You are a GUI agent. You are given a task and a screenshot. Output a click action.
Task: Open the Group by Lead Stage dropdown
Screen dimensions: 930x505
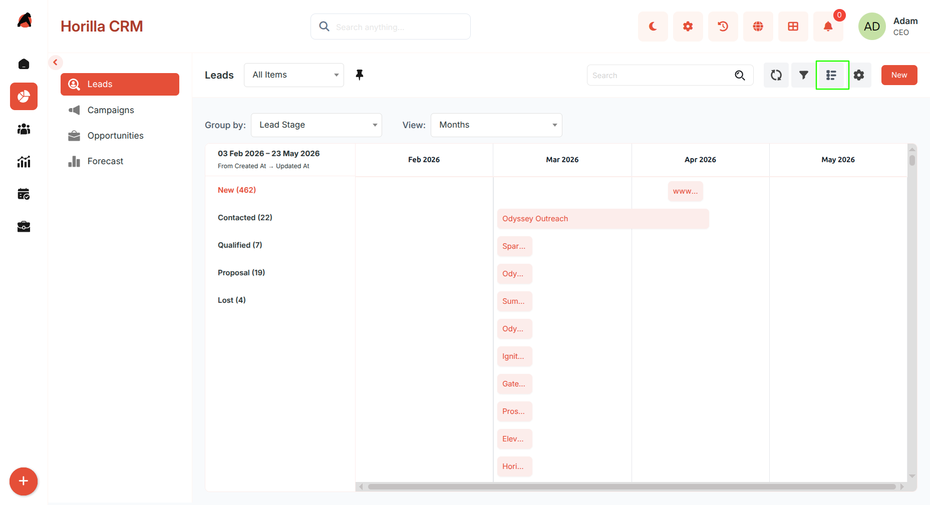click(x=317, y=125)
